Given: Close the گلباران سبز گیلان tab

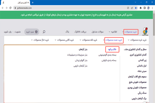Looking at the screenshot, I should [x=28, y=3].
